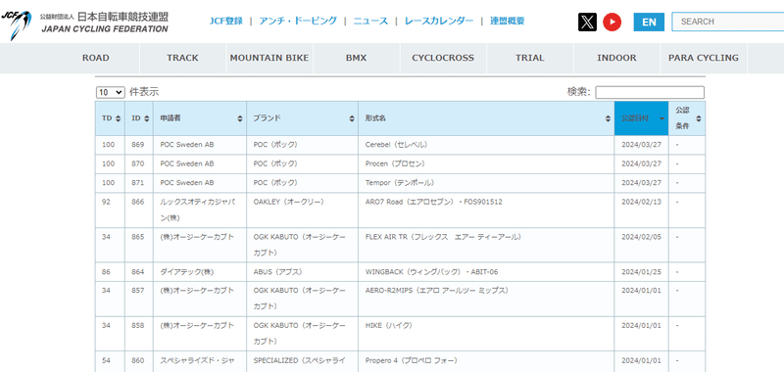Viewport: 784px width, 372px height.
Task: Select the Tempor (テンポール) model cell
Action: coord(486,183)
